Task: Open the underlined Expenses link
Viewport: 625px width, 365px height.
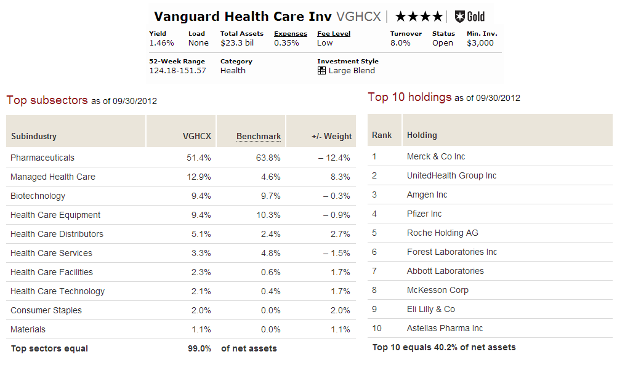Action: (291, 34)
